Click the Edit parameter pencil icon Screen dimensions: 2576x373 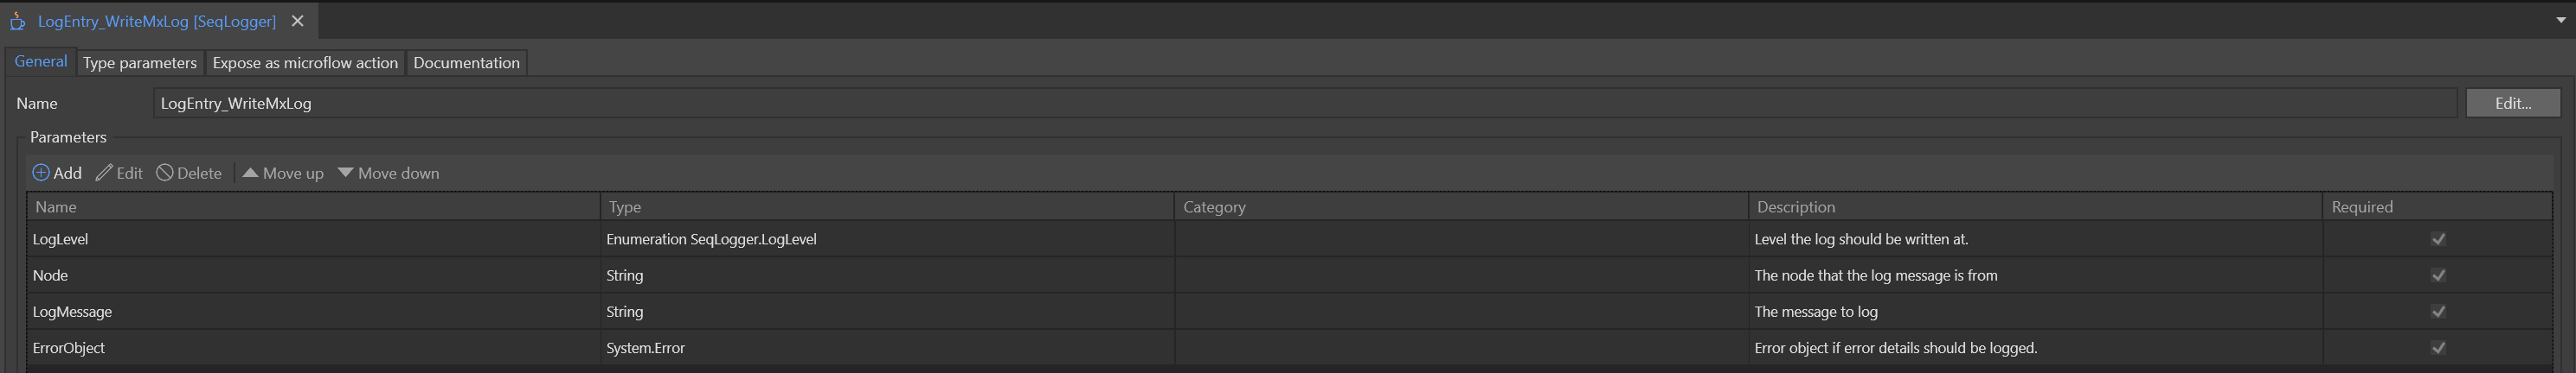pos(104,173)
